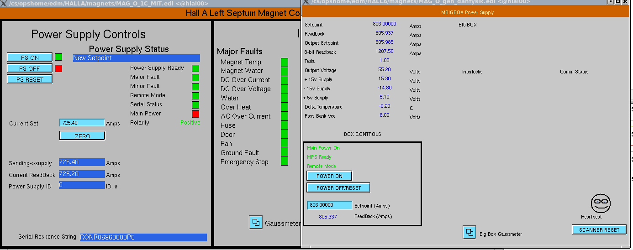Click the Magnet Water fault indicator
This screenshot has width=633, height=250.
coord(285,71)
